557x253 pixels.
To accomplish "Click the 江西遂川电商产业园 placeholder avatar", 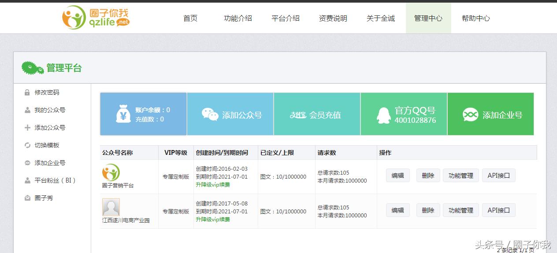I will click(x=111, y=207).
